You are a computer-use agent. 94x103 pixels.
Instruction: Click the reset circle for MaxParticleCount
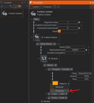pyautogui.click(x=89, y=50)
